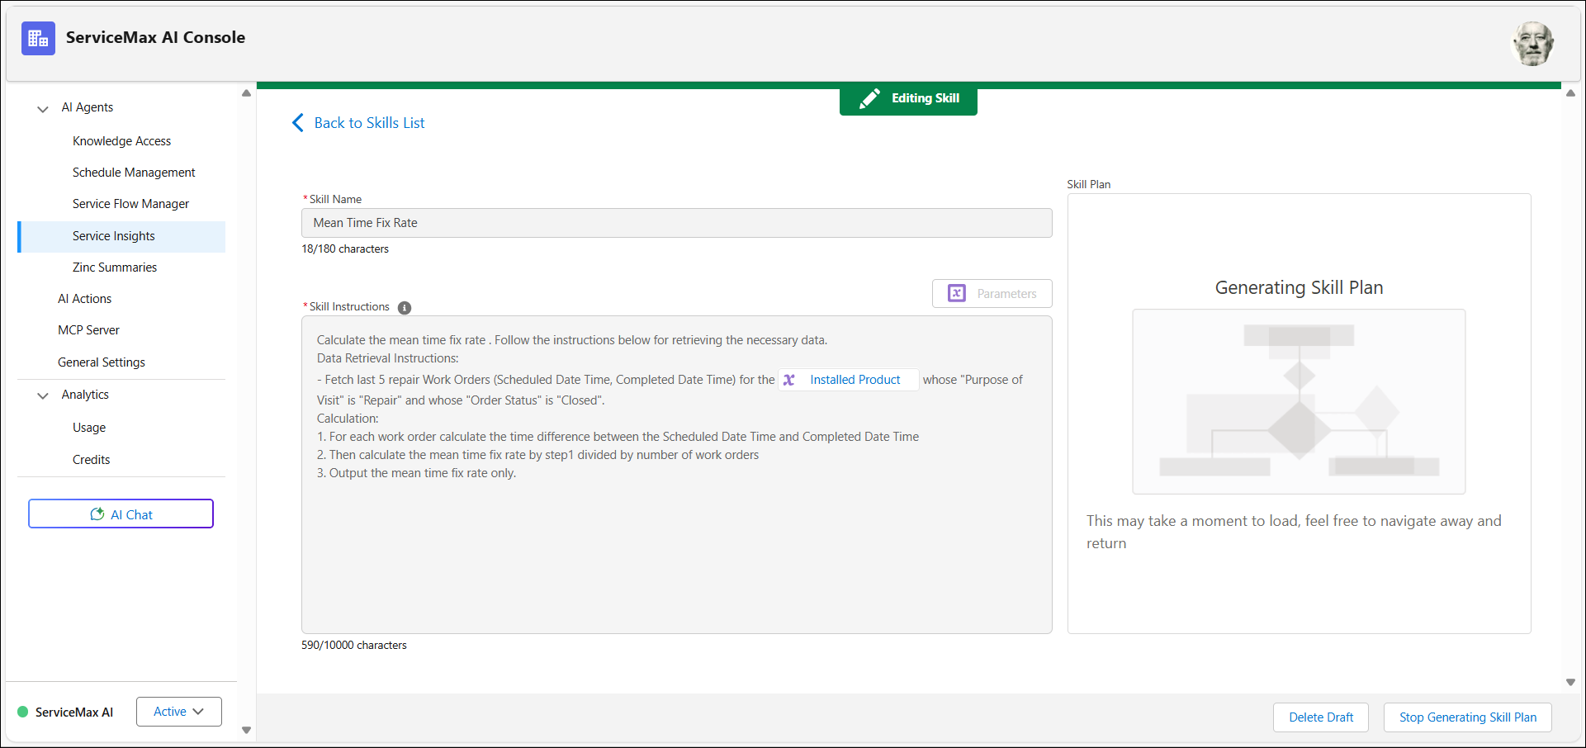Viewport: 1586px width, 748px height.
Task: Open the Active status dropdown
Action: click(179, 712)
